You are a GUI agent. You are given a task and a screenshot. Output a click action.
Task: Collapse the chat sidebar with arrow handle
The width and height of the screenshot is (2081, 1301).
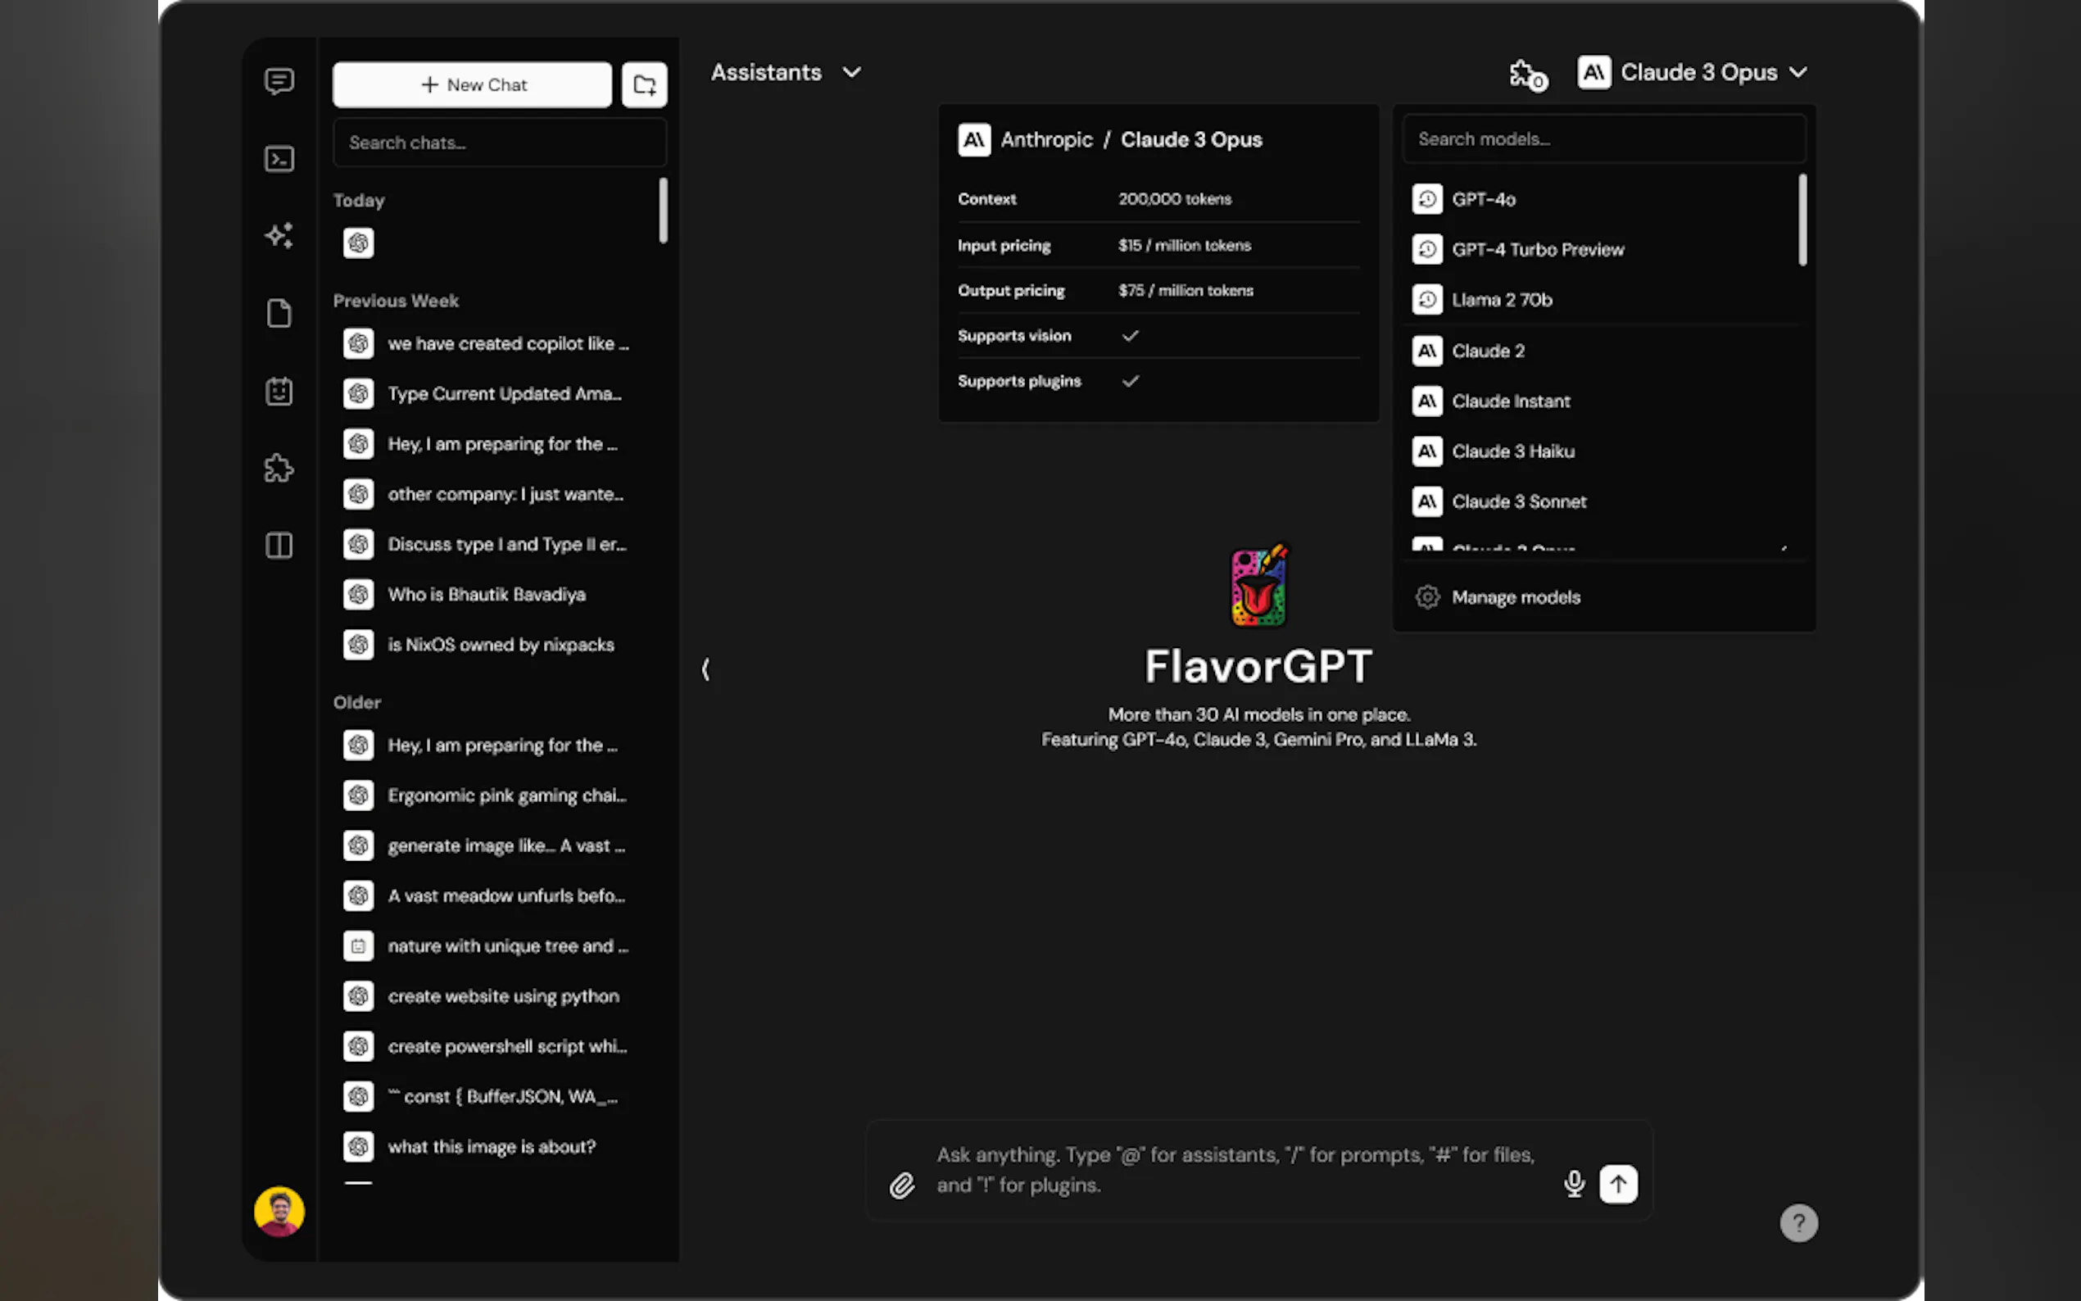(x=705, y=669)
